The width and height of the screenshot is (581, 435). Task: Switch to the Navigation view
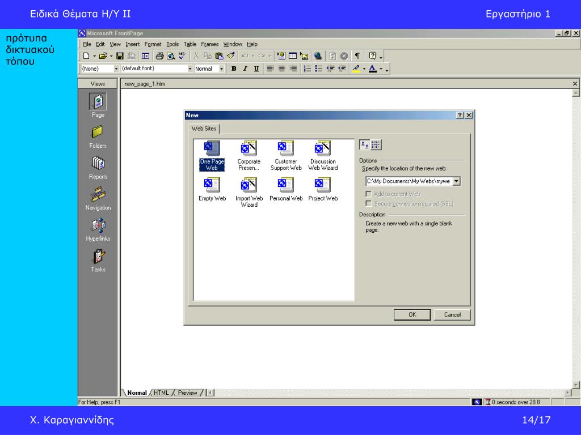click(98, 199)
